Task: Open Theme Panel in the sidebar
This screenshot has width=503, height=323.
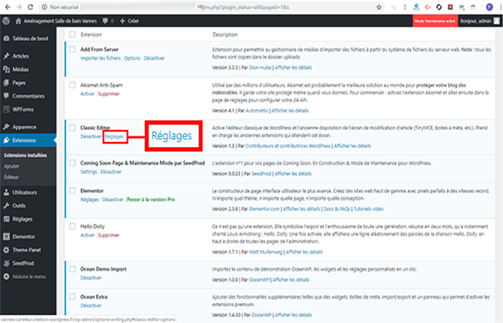Action: (x=28, y=250)
